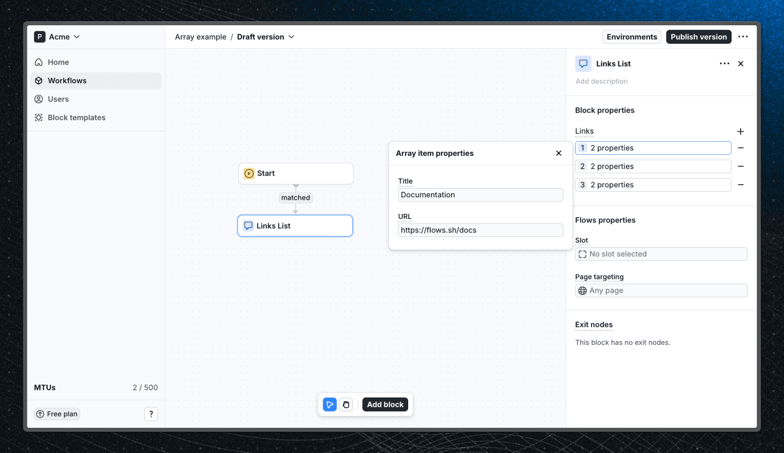Image resolution: width=784 pixels, height=453 pixels.
Task: Select the pointer tool on the canvas toolbar
Action: 330,404
